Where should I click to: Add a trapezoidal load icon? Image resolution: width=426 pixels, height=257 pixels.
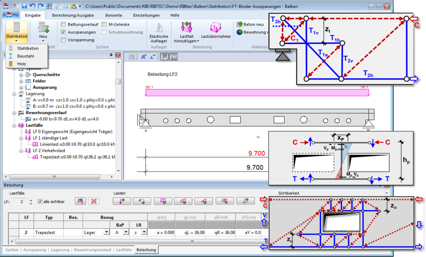pos(183,201)
